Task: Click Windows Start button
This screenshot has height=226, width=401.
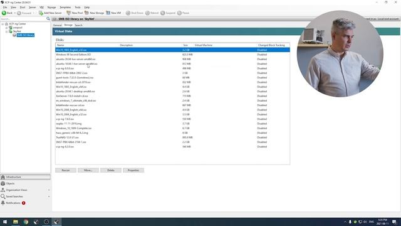Action: click(5, 222)
